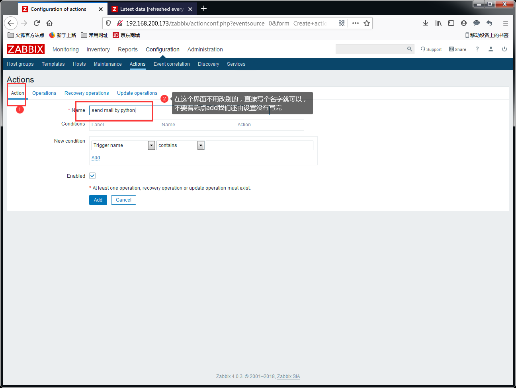Click the Firefox downloads arrow icon
The height and width of the screenshot is (388, 516).
click(x=426, y=23)
